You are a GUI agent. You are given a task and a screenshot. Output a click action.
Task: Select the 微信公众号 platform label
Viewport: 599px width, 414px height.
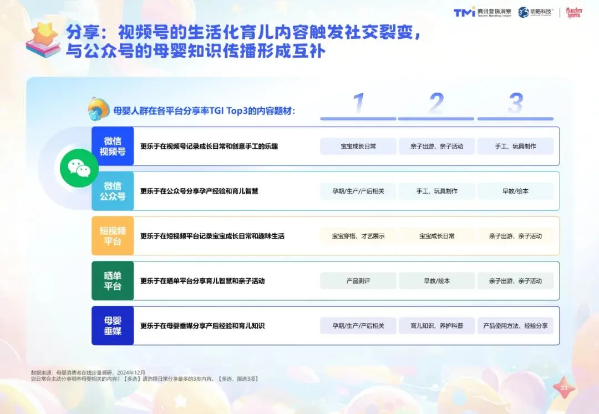point(113,191)
